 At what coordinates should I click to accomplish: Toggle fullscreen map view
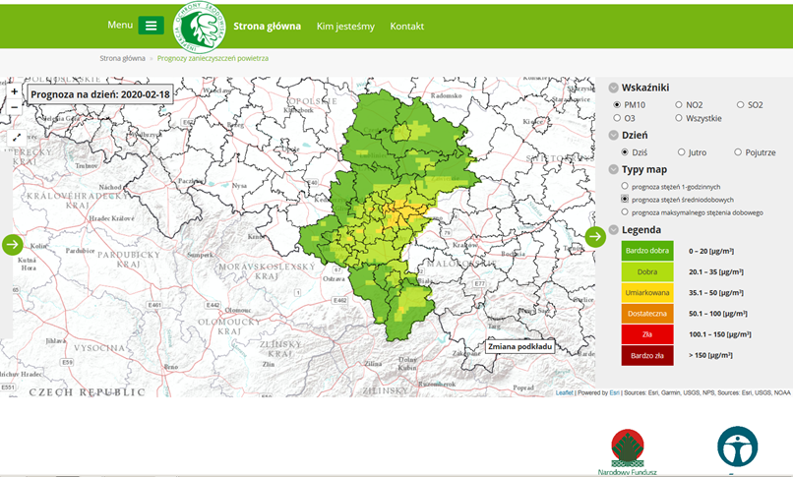tap(16, 137)
